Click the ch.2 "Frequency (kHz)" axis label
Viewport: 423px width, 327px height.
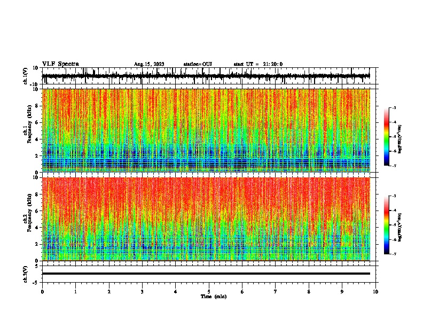[29, 213]
